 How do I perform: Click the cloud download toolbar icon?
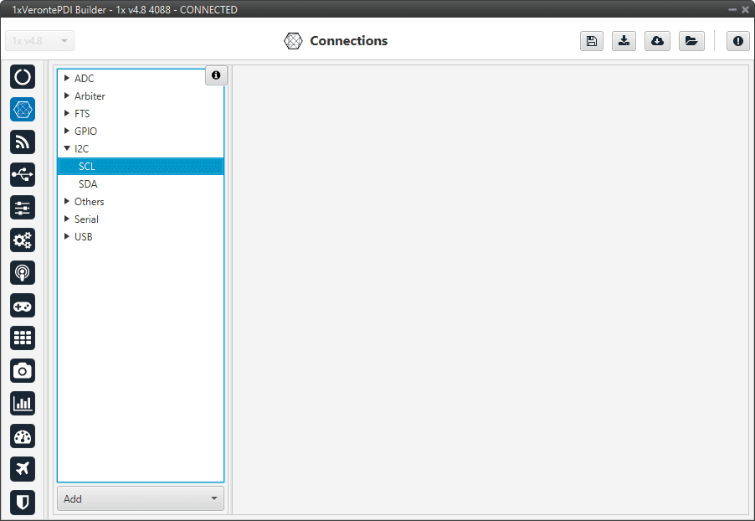[x=657, y=41]
